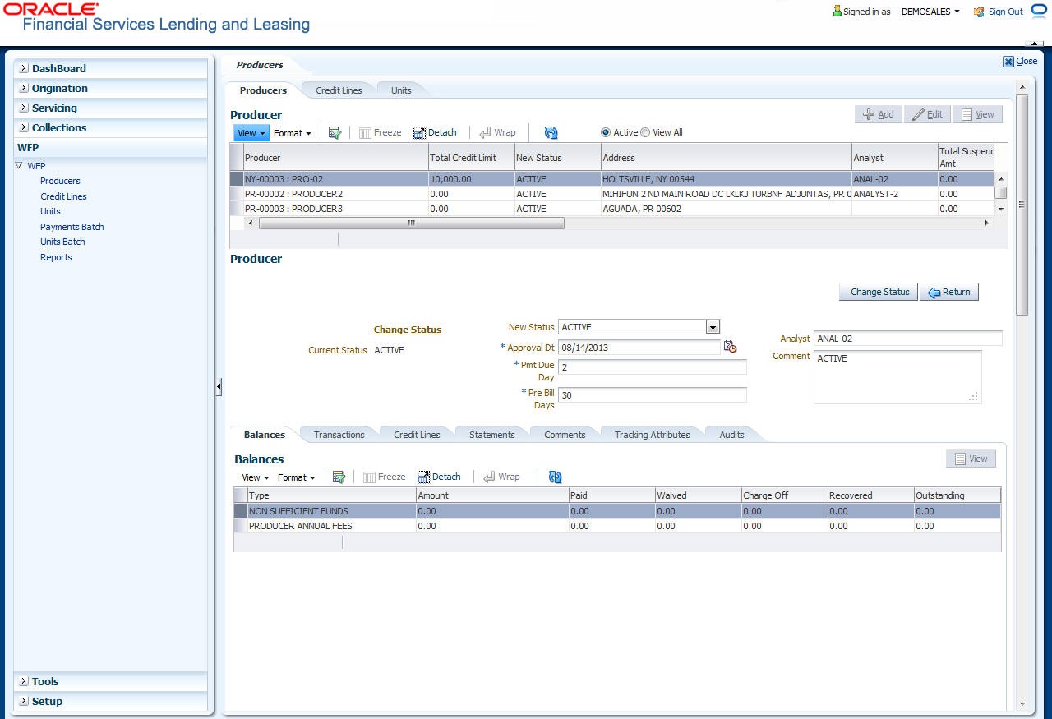1052x719 pixels.
Task: Open the Approval Dt calendar picker
Action: click(730, 348)
